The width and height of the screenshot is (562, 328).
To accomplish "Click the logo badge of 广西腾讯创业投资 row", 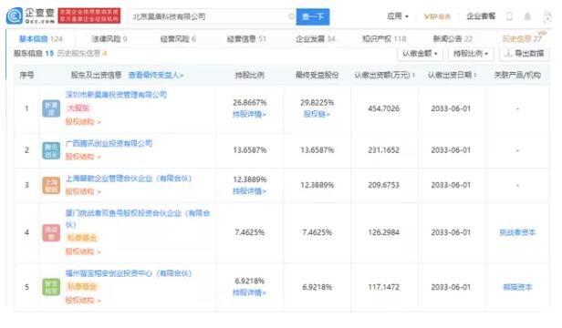I will click(x=51, y=150).
